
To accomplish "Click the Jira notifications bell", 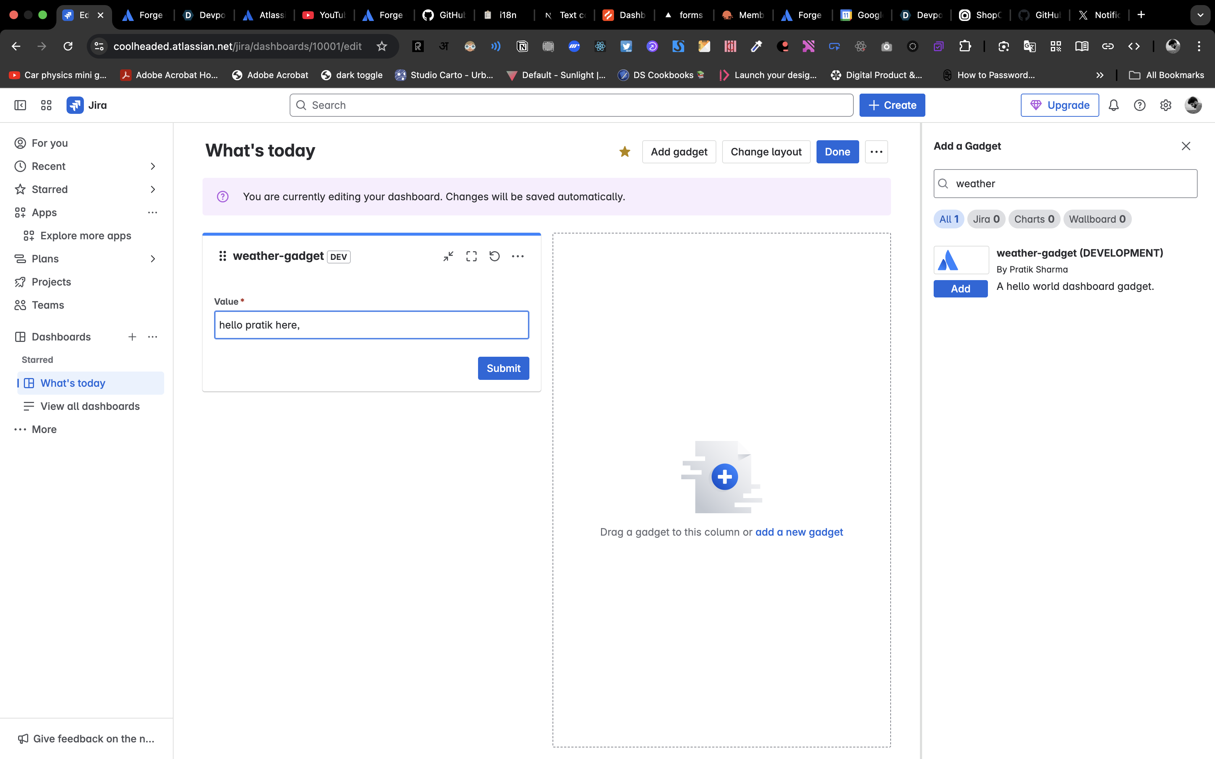I will [x=1114, y=106].
